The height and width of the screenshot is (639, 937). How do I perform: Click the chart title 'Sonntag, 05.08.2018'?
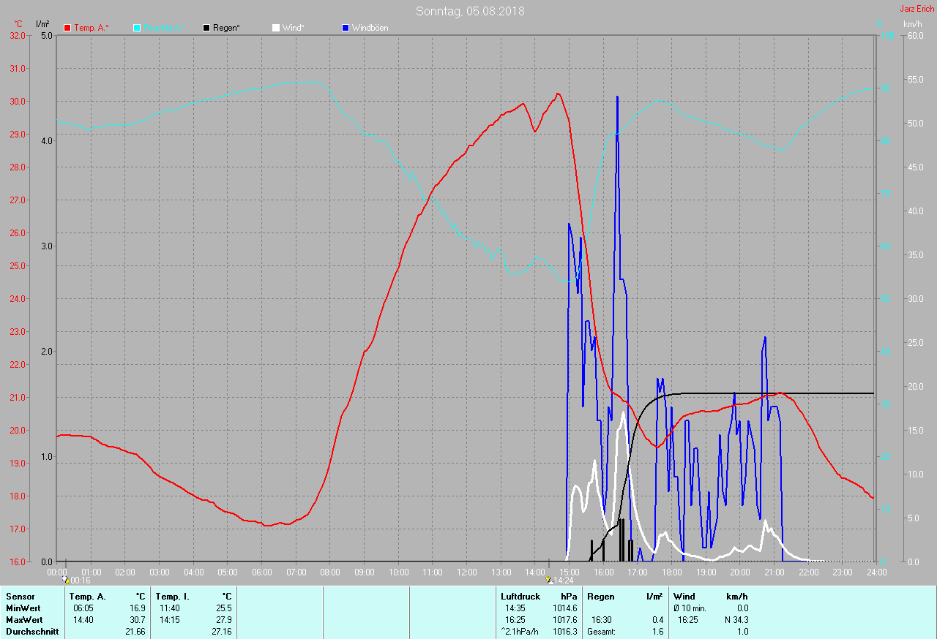(470, 11)
